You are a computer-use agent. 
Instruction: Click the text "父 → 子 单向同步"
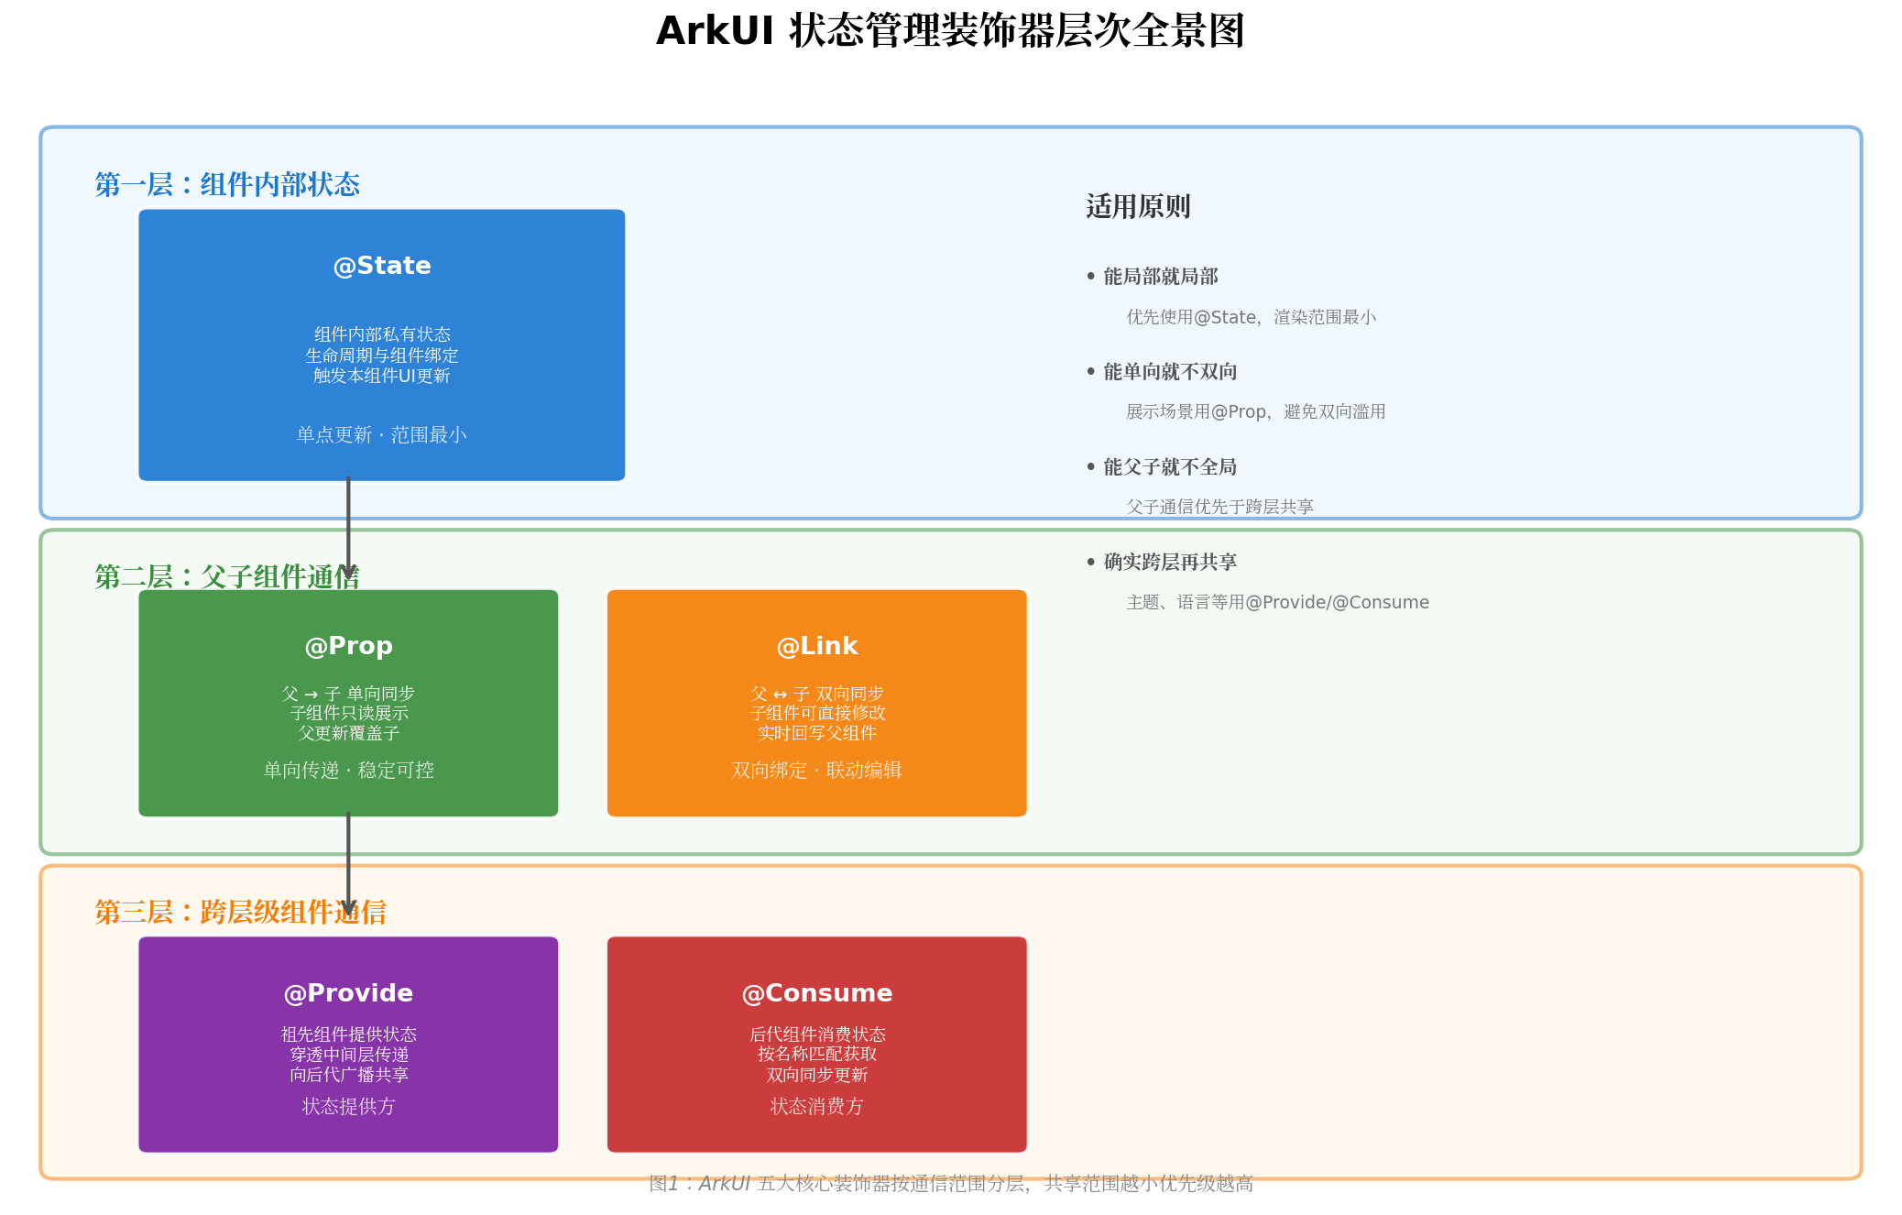click(x=348, y=694)
